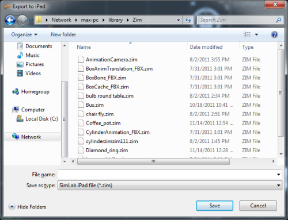Image resolution: width=288 pixels, height=220 pixels.
Task: Open recent locations dropdown beside Forward arrow
Action: tap(31, 20)
